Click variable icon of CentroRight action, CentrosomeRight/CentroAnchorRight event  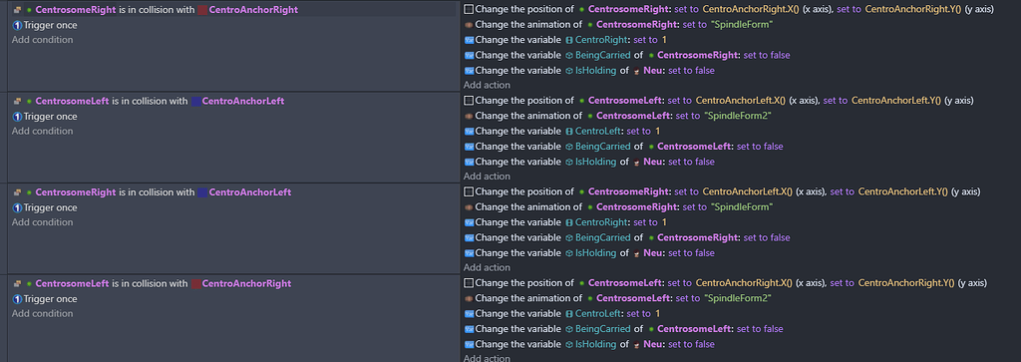tap(469, 40)
